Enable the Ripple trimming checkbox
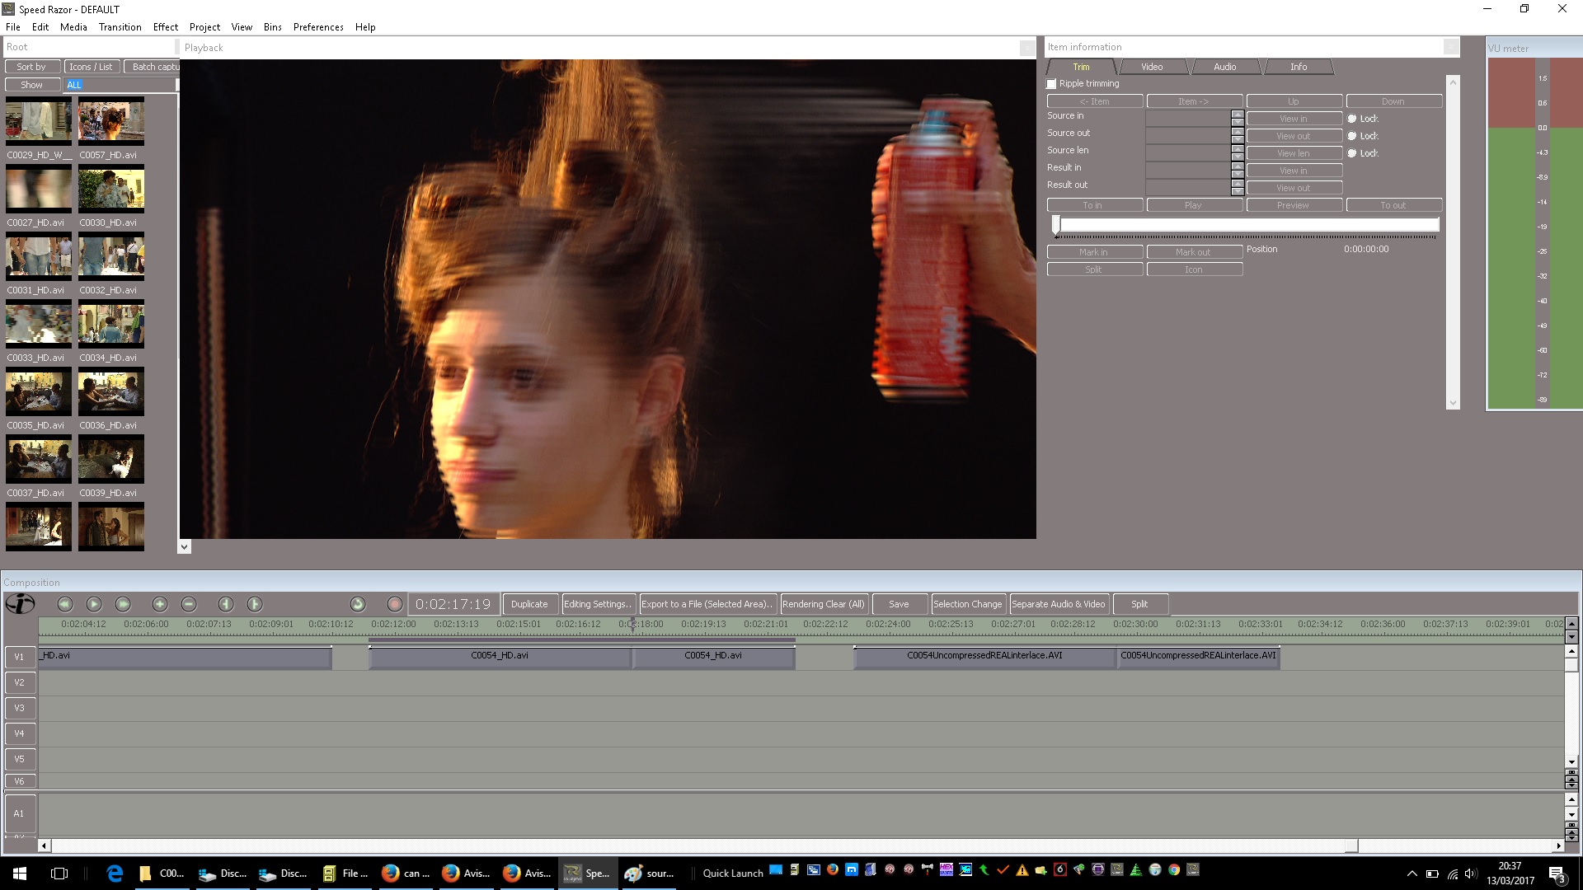Image resolution: width=1583 pixels, height=890 pixels. [x=1052, y=84]
